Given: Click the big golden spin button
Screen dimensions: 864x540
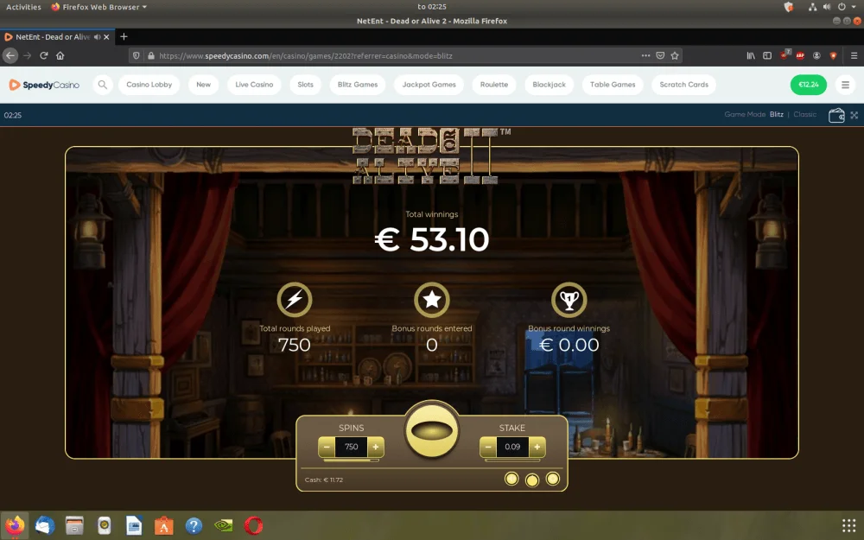Looking at the screenshot, I should (x=432, y=431).
